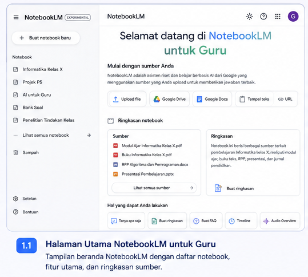Click Buat ringkasan action at bottom row
Screen dimensions: 308x277
point(167,221)
